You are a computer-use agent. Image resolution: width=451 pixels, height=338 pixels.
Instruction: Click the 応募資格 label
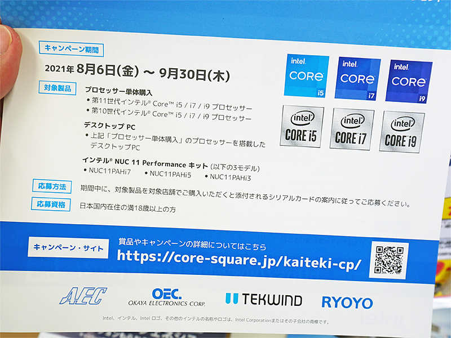(51, 204)
